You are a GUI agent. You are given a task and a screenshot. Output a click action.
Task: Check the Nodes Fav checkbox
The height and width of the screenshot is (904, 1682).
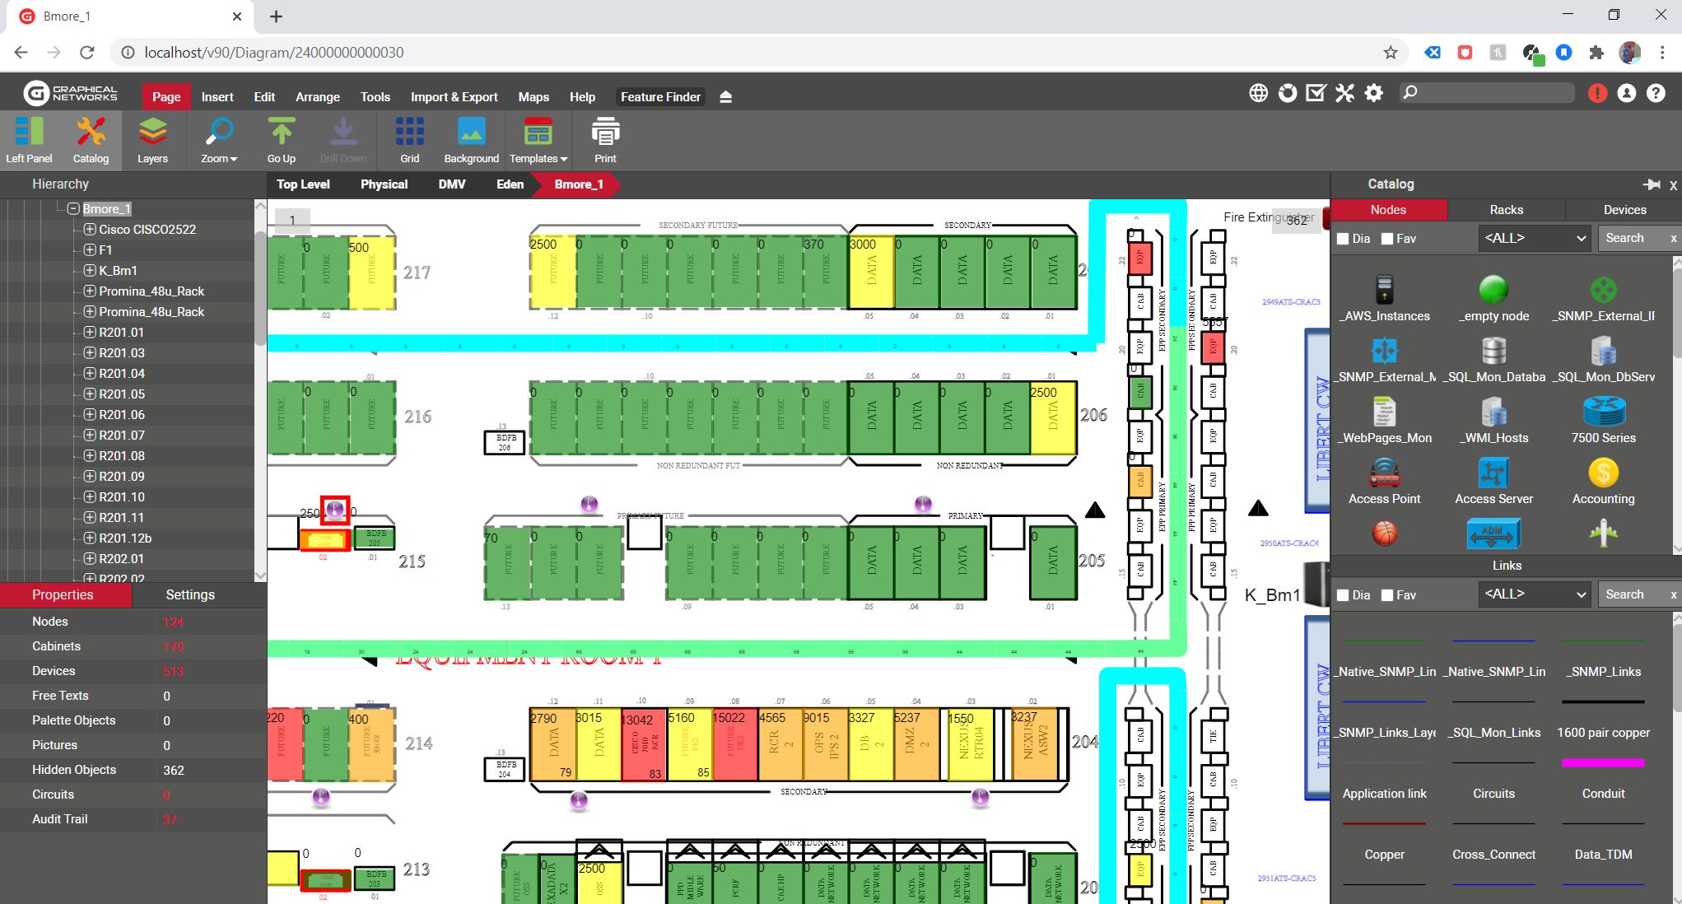1387,239
